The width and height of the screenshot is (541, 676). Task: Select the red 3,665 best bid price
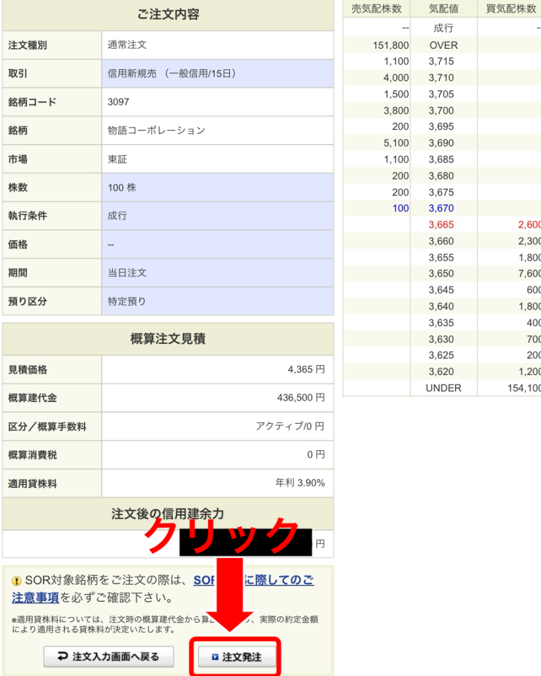pos(441,225)
